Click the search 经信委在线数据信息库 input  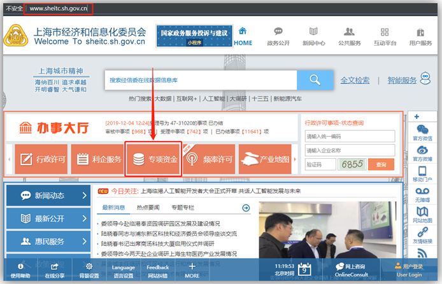coord(201,80)
